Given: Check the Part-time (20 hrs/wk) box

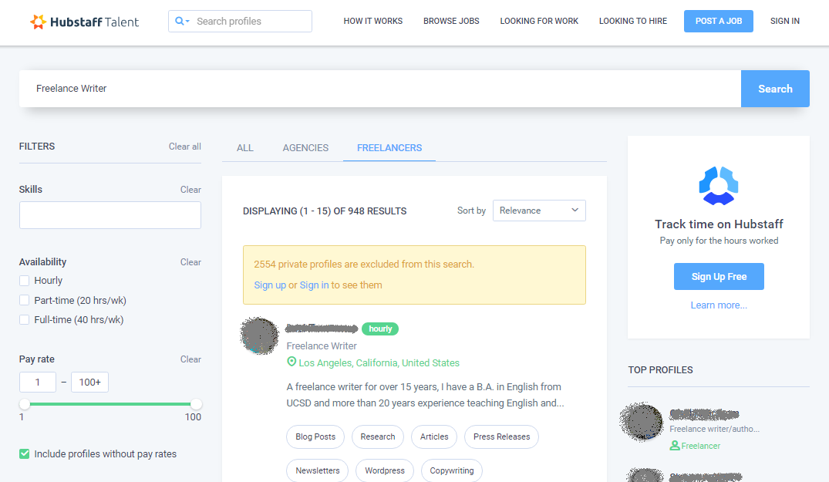Looking at the screenshot, I should point(25,300).
